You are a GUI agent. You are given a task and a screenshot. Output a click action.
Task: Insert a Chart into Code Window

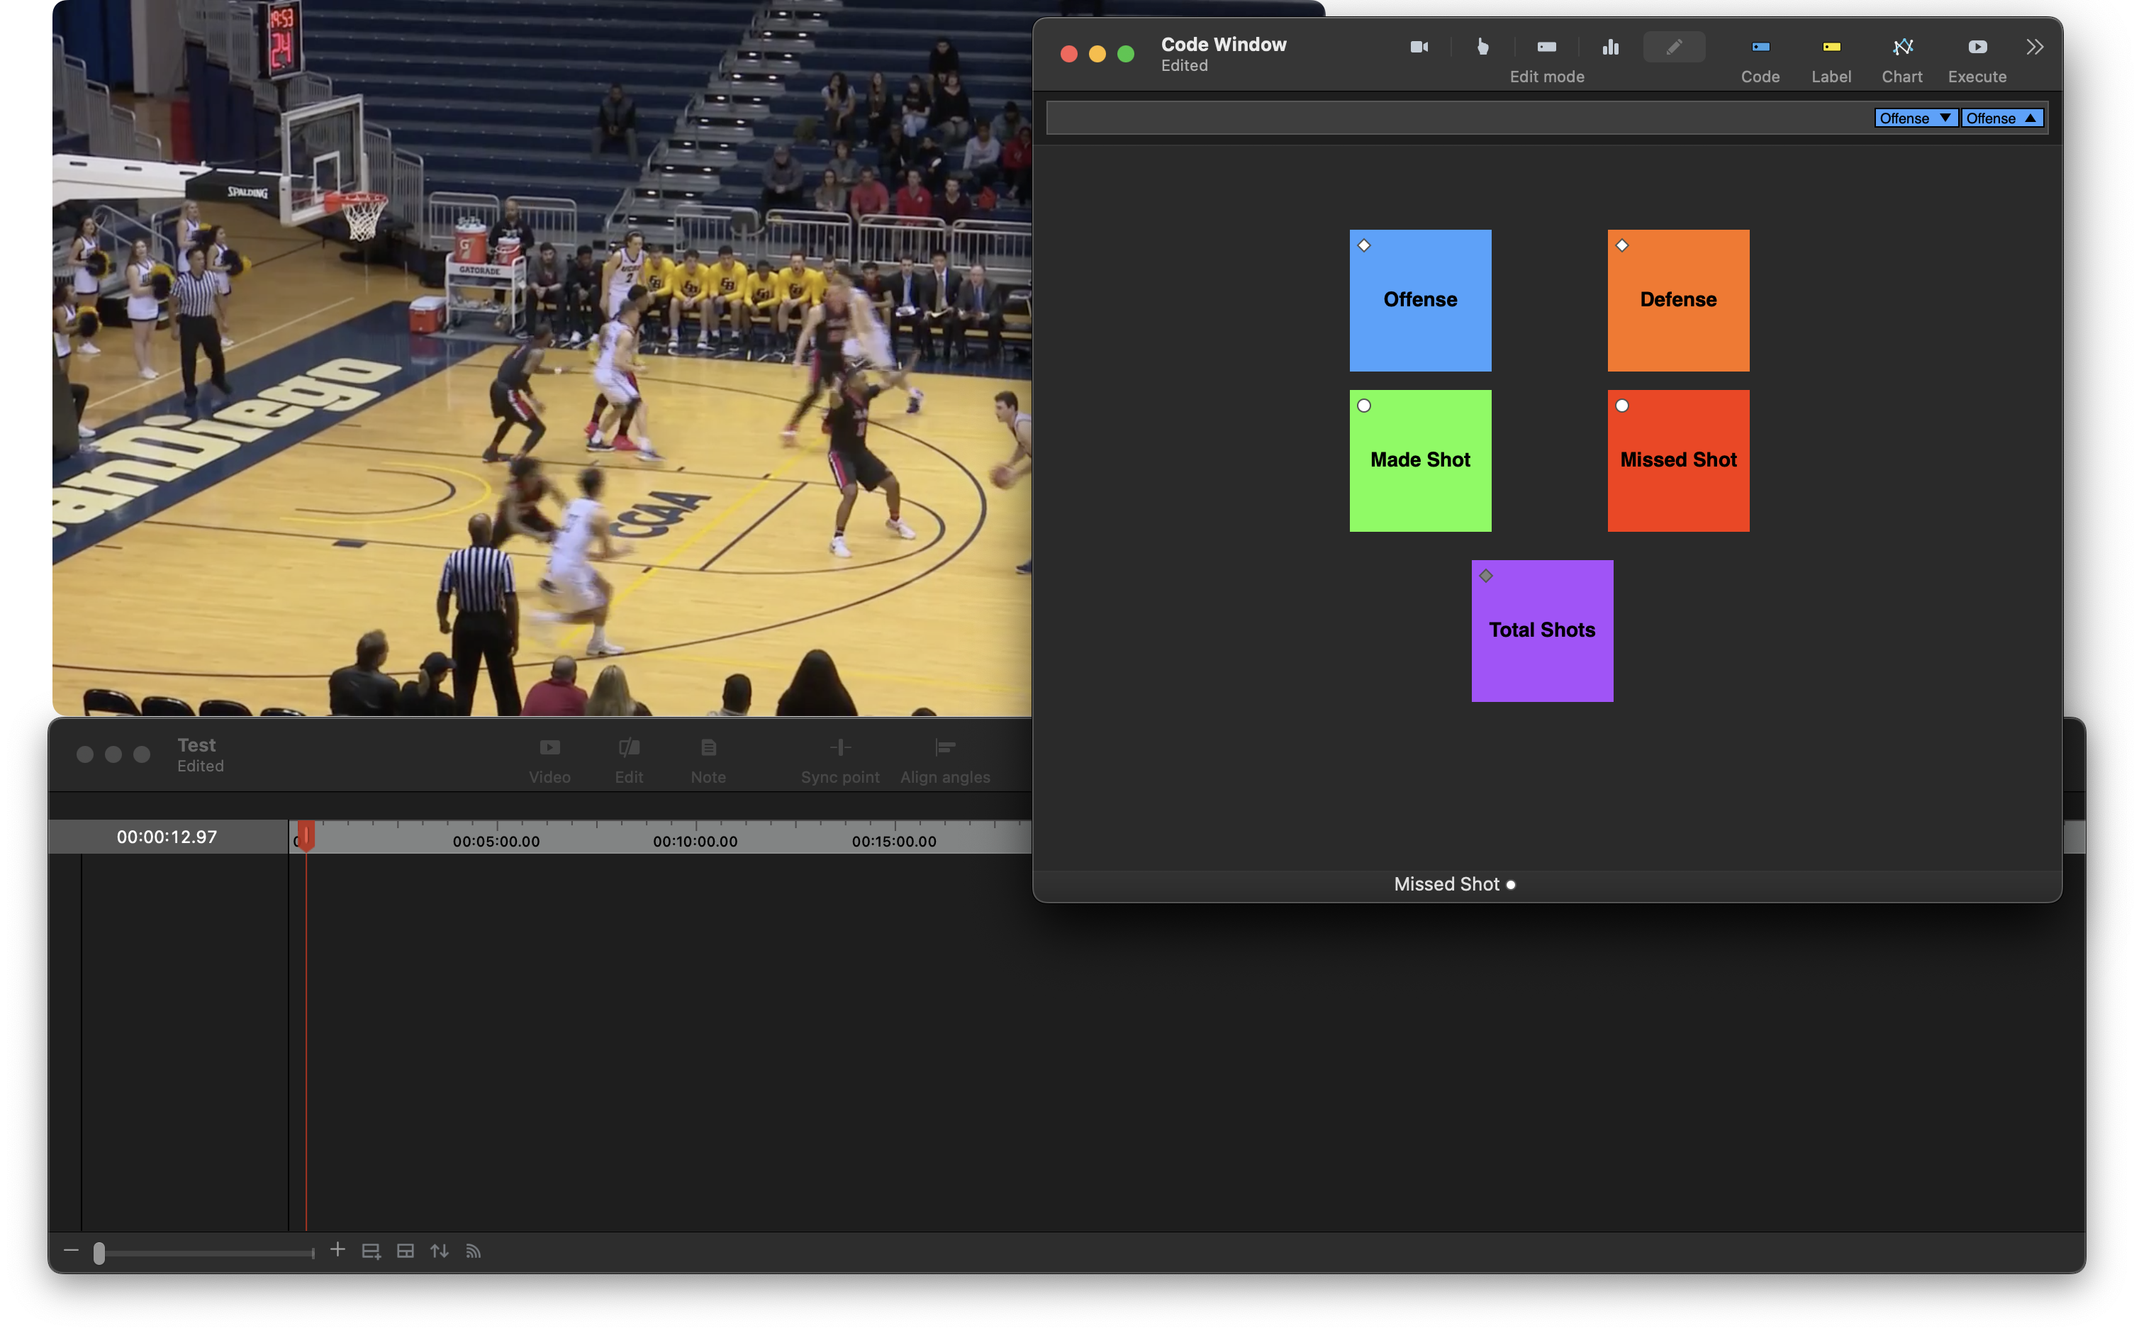coord(1902,60)
